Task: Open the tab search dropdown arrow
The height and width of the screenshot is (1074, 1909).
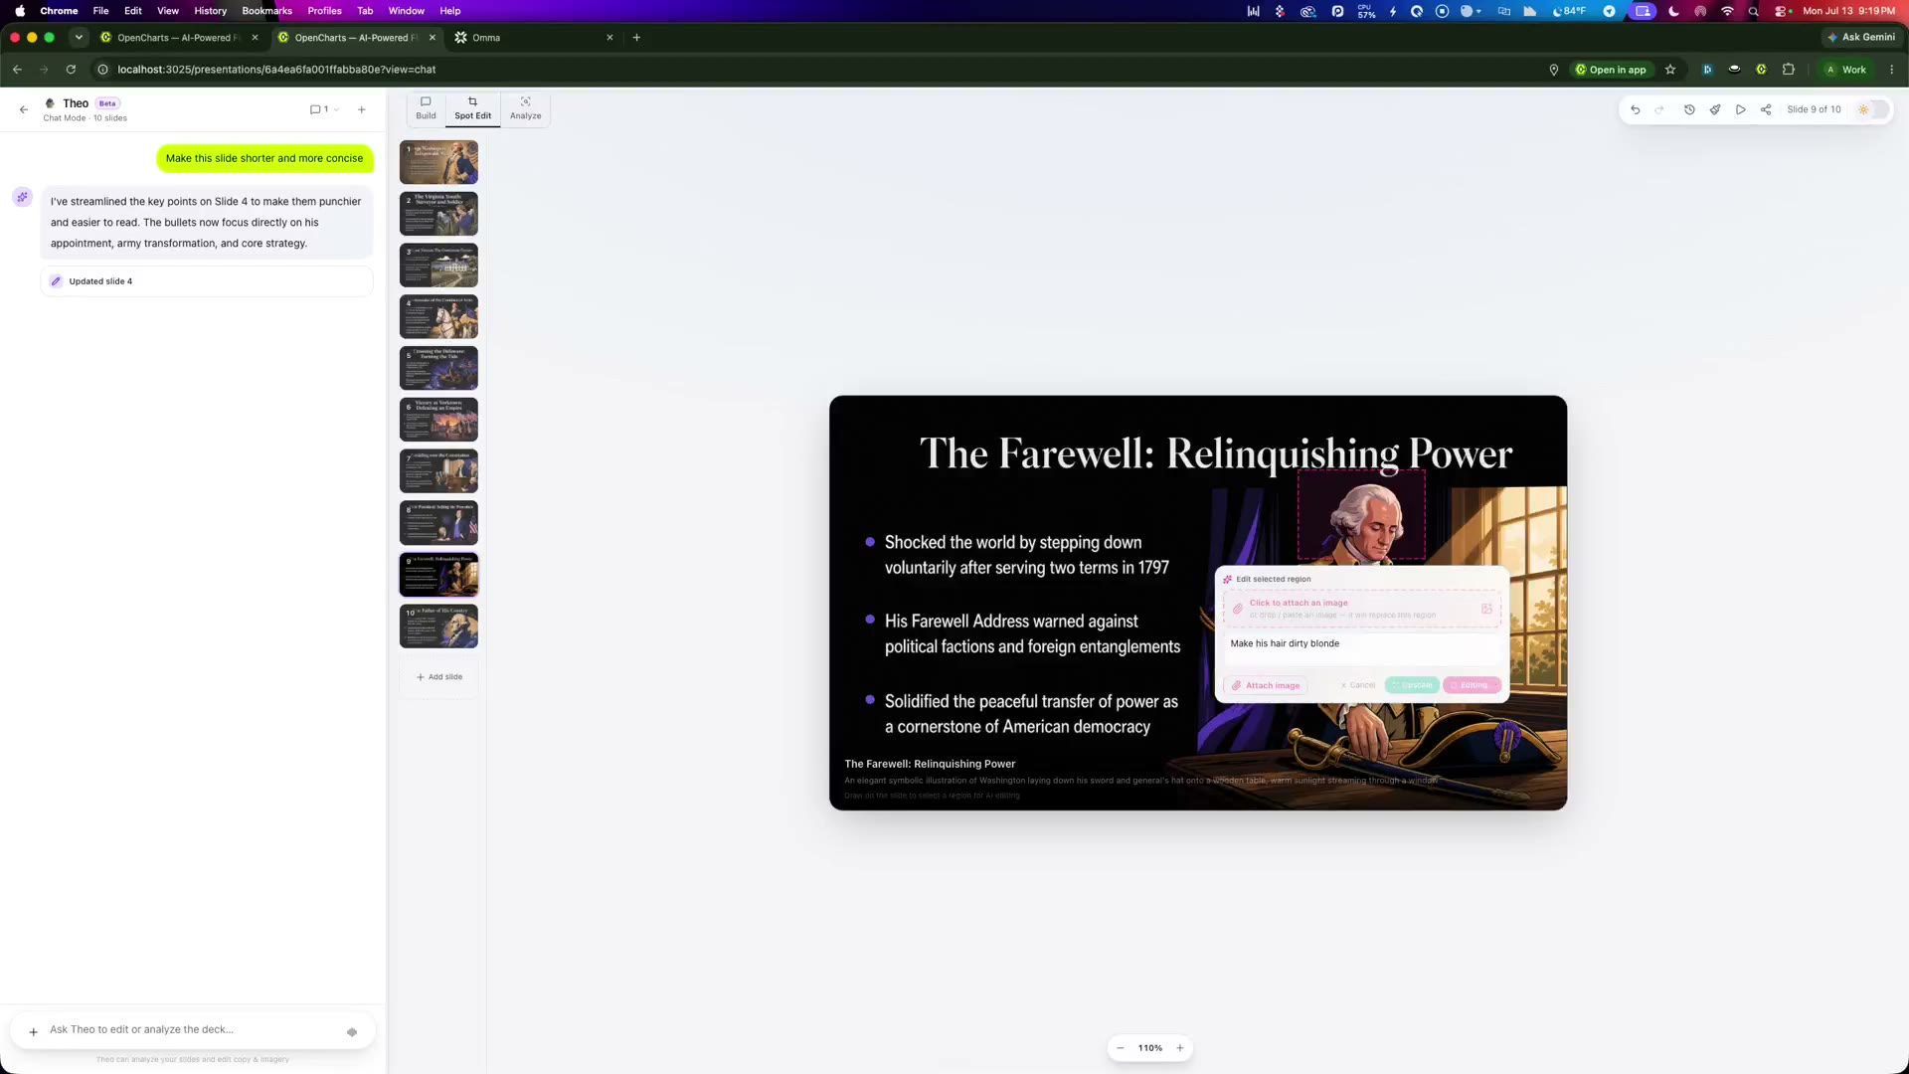Action: pyautogui.click(x=79, y=38)
